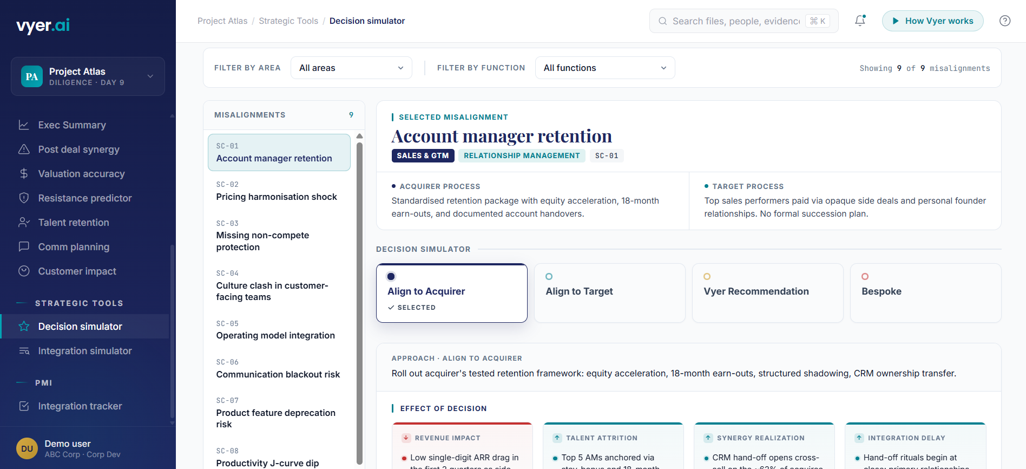Click the Post deal synergy warning triangle icon
The width and height of the screenshot is (1026, 469).
(24, 149)
